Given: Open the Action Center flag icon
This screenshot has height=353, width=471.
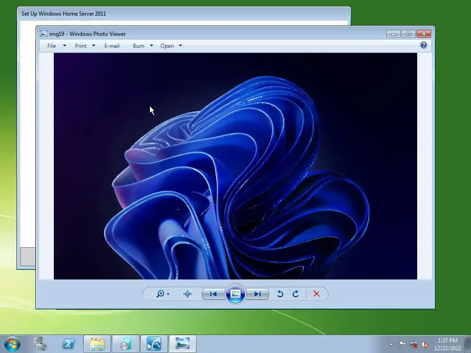Looking at the screenshot, I should coord(402,344).
